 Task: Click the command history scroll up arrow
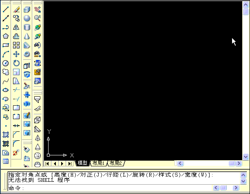(243, 175)
